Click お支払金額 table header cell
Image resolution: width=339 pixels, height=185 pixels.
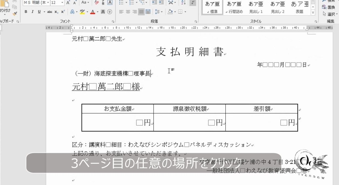pos(118,109)
